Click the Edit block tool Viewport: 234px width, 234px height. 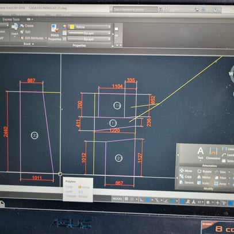pos(25,32)
